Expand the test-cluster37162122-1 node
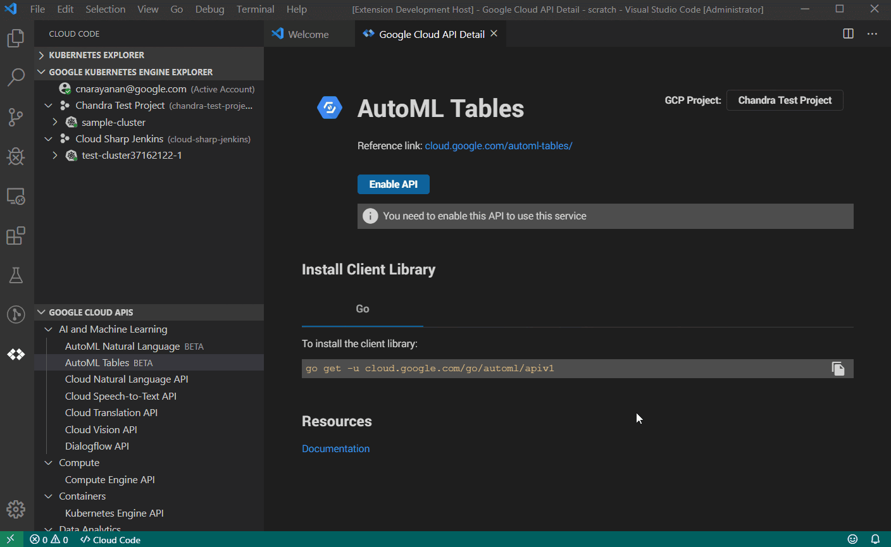 [54, 156]
